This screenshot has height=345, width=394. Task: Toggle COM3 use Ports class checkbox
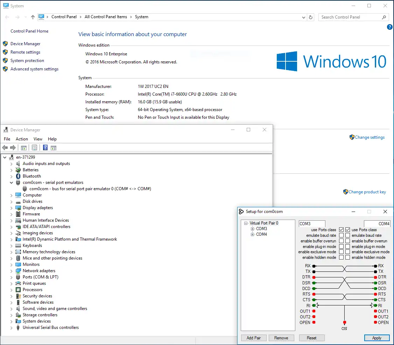[x=341, y=229]
